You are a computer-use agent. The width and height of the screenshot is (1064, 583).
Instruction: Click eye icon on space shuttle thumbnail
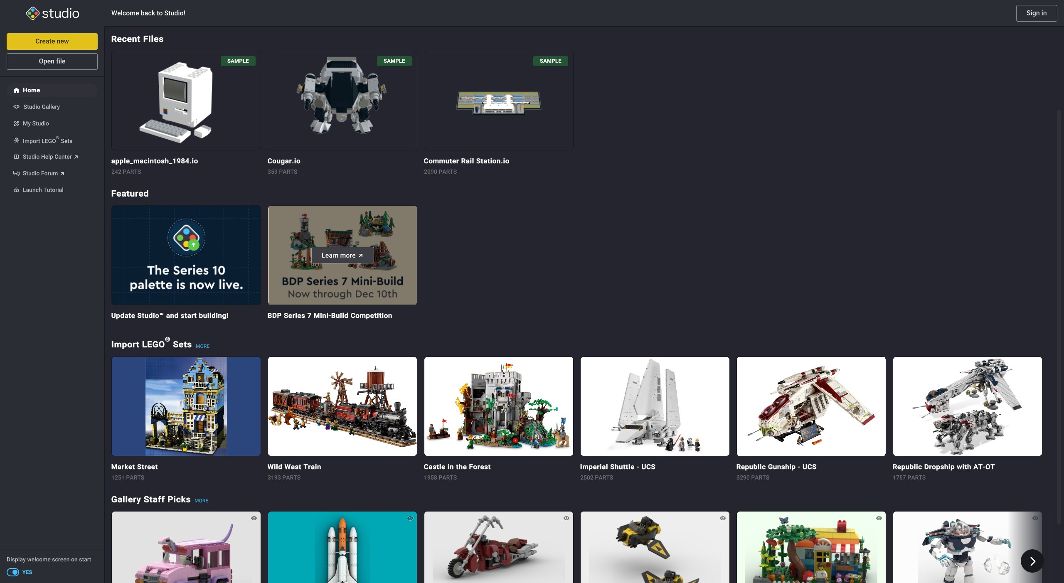point(410,518)
